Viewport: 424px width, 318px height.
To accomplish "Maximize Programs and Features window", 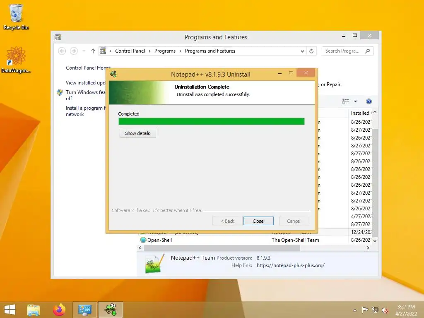I will pyautogui.click(x=355, y=36).
